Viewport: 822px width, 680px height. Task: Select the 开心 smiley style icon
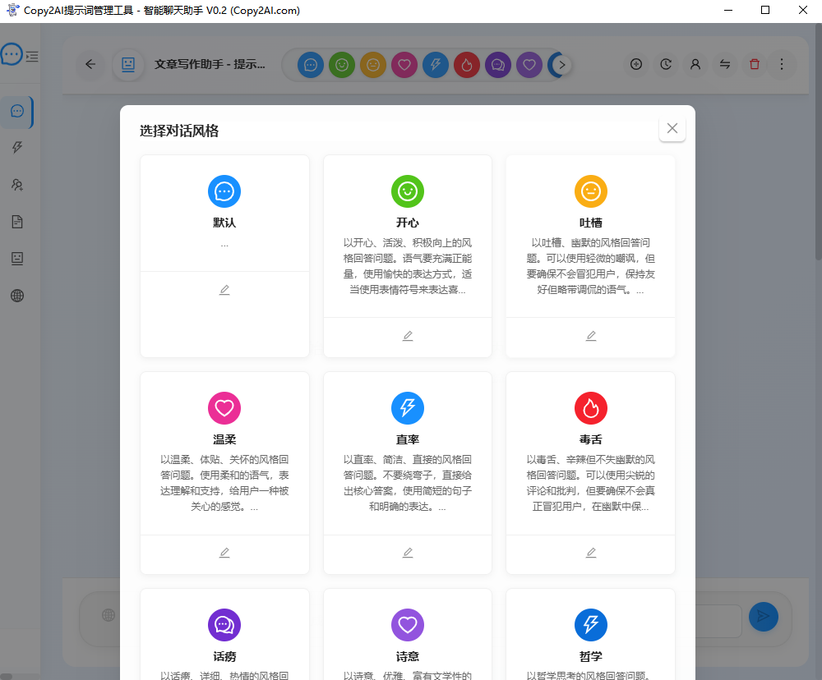tap(408, 191)
